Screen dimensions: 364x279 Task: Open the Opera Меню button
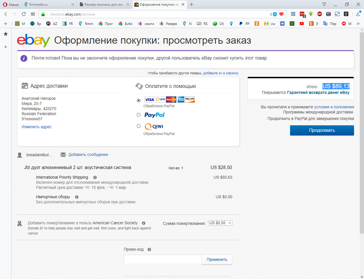coord(11,5)
